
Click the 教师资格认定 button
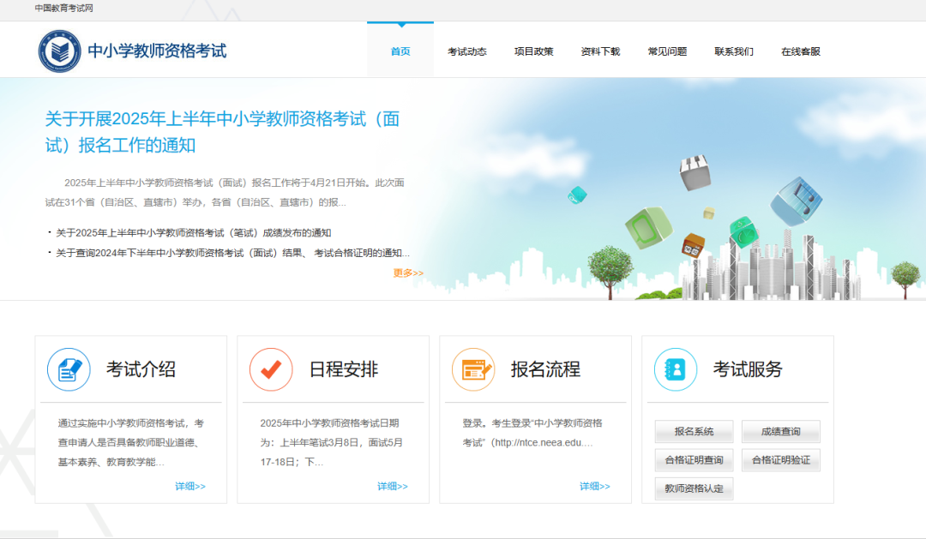[694, 488]
